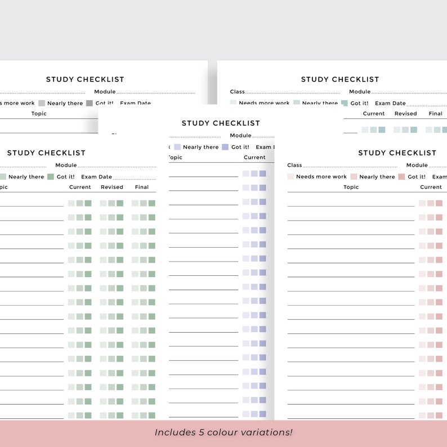Click the Module dotted line on the grey page
The image size is (447, 447).
[x=156, y=93]
